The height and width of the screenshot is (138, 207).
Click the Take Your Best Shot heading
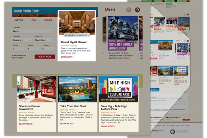point(73,106)
